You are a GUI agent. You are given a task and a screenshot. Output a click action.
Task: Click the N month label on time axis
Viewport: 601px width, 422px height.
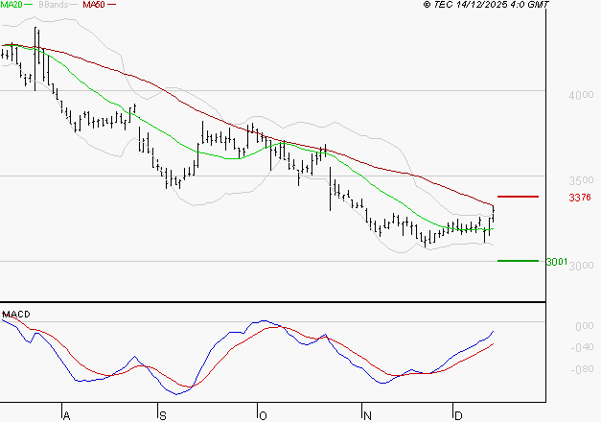(367, 415)
